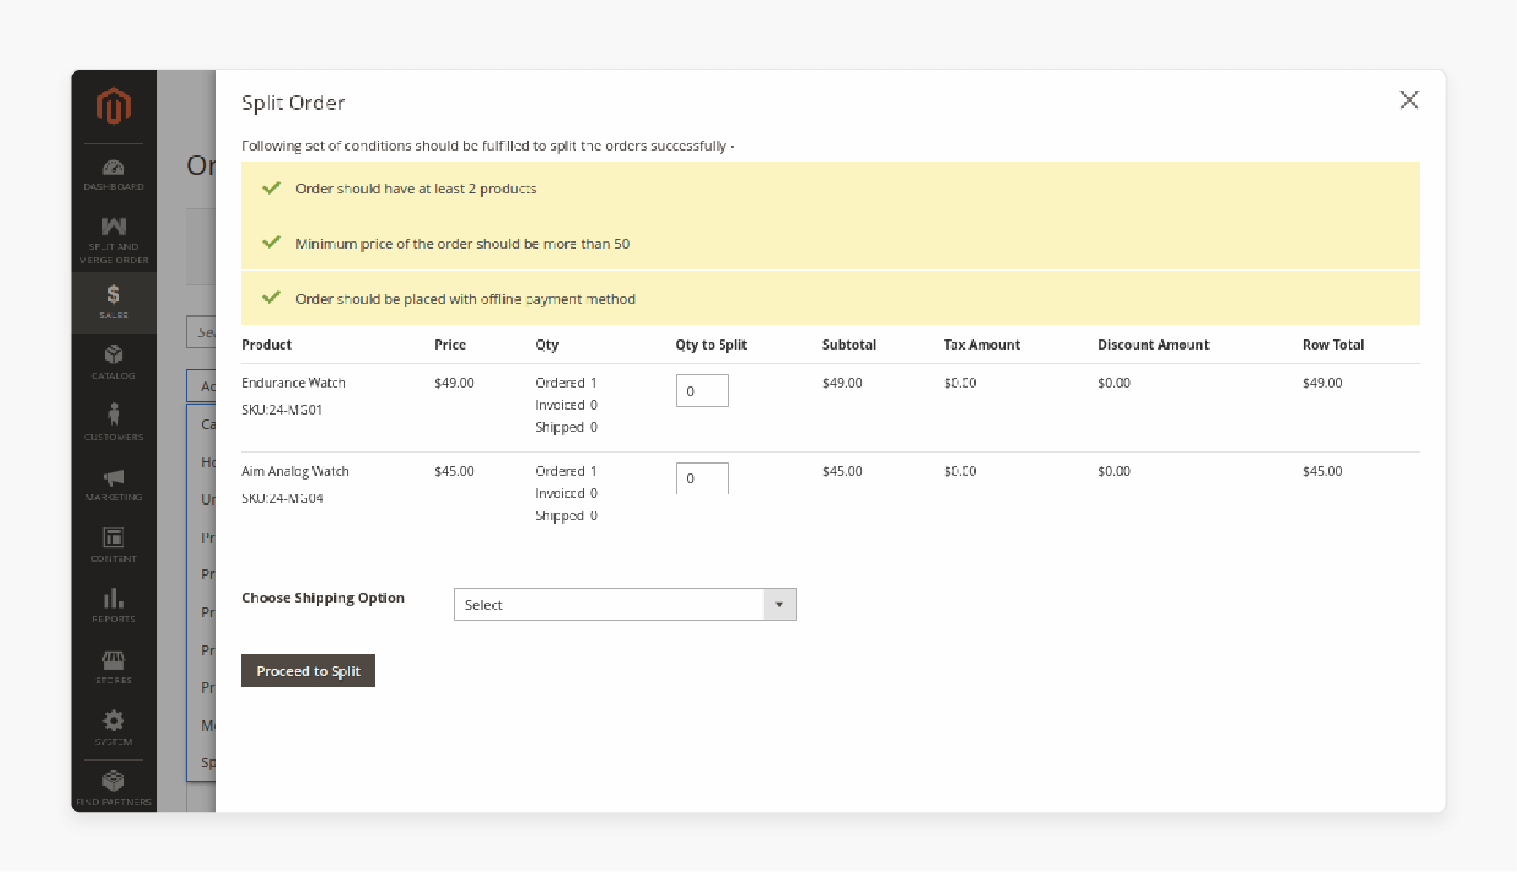The image size is (1517, 872).
Task: Click the Subtotal column header
Action: (x=849, y=345)
